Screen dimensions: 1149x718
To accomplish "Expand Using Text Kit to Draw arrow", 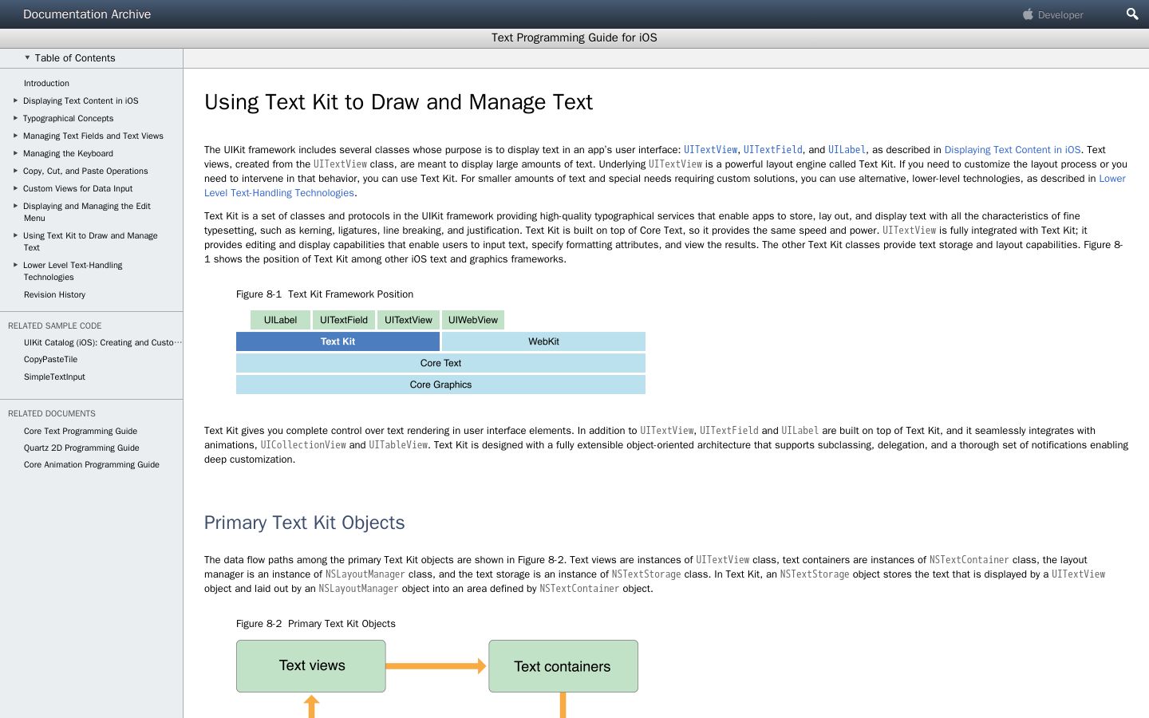I will (15, 235).
